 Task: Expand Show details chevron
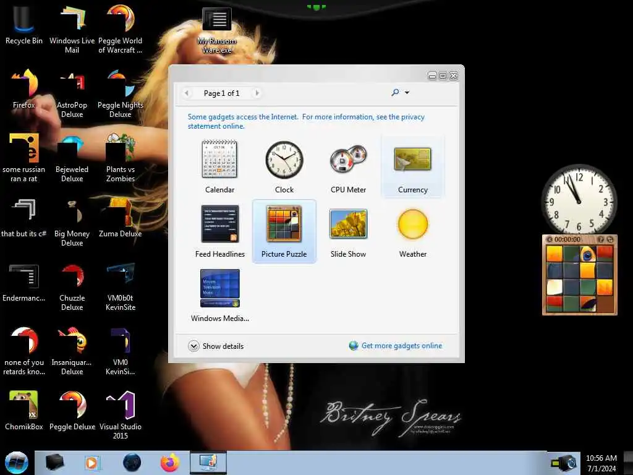coord(193,346)
